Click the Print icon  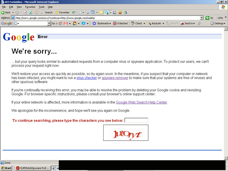87,13
